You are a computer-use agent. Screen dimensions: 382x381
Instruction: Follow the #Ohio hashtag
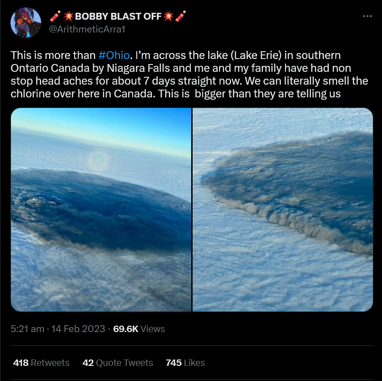point(114,55)
